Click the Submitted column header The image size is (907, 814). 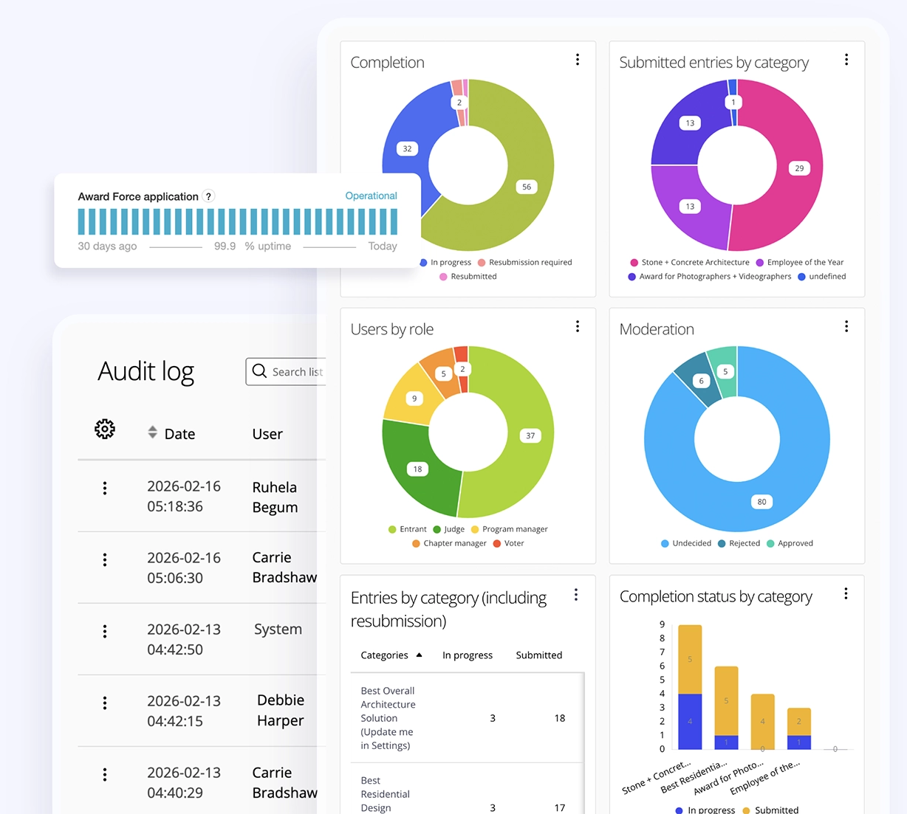coord(538,655)
